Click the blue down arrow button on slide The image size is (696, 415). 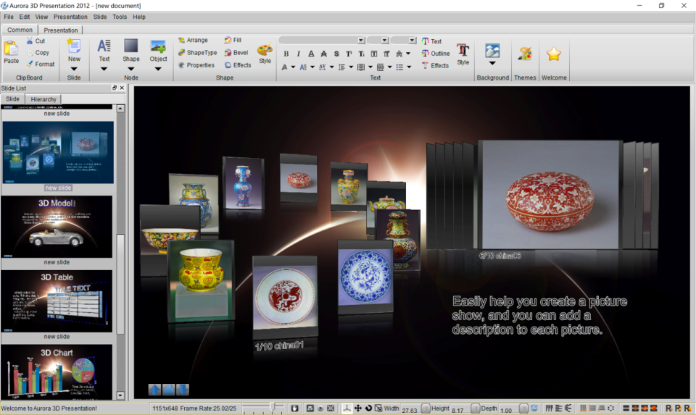click(183, 390)
